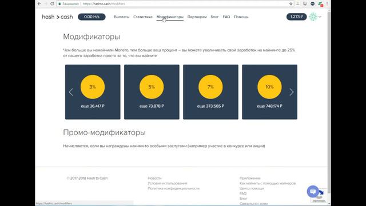The height and width of the screenshot is (206, 366).
Task: Click the 0.00 H/s hashrate button
Action: pos(91,17)
